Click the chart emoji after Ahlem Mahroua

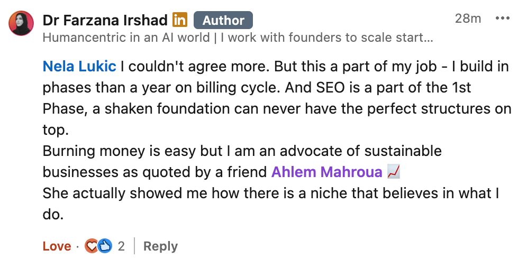pyautogui.click(x=393, y=172)
